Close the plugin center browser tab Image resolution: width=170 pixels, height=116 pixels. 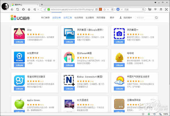(x=37, y=5)
